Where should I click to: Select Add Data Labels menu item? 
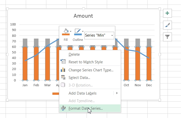83,93
